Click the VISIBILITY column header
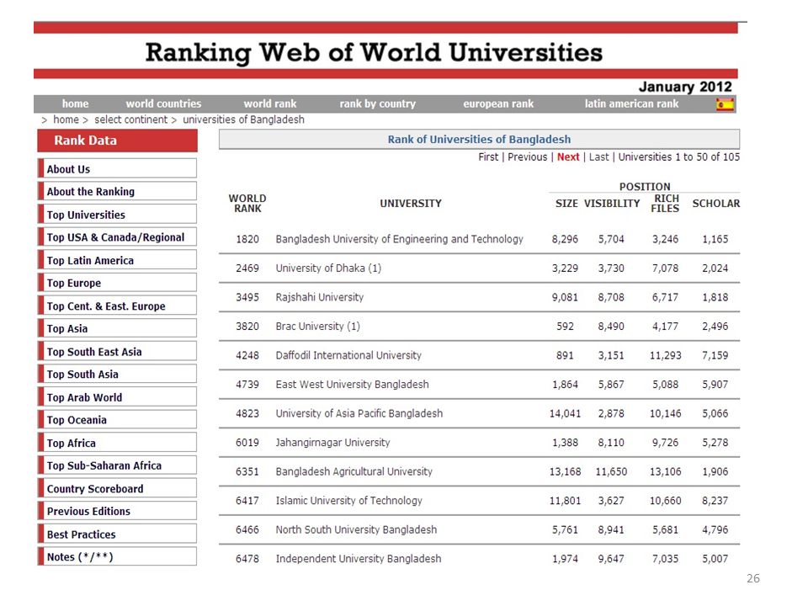The height and width of the screenshot is (606, 808). [612, 204]
